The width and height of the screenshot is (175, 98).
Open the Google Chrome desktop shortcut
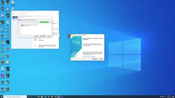(2, 43)
